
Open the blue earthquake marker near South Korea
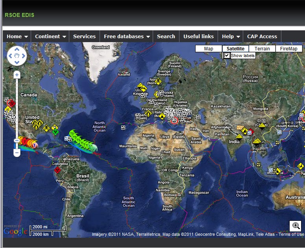point(279,132)
